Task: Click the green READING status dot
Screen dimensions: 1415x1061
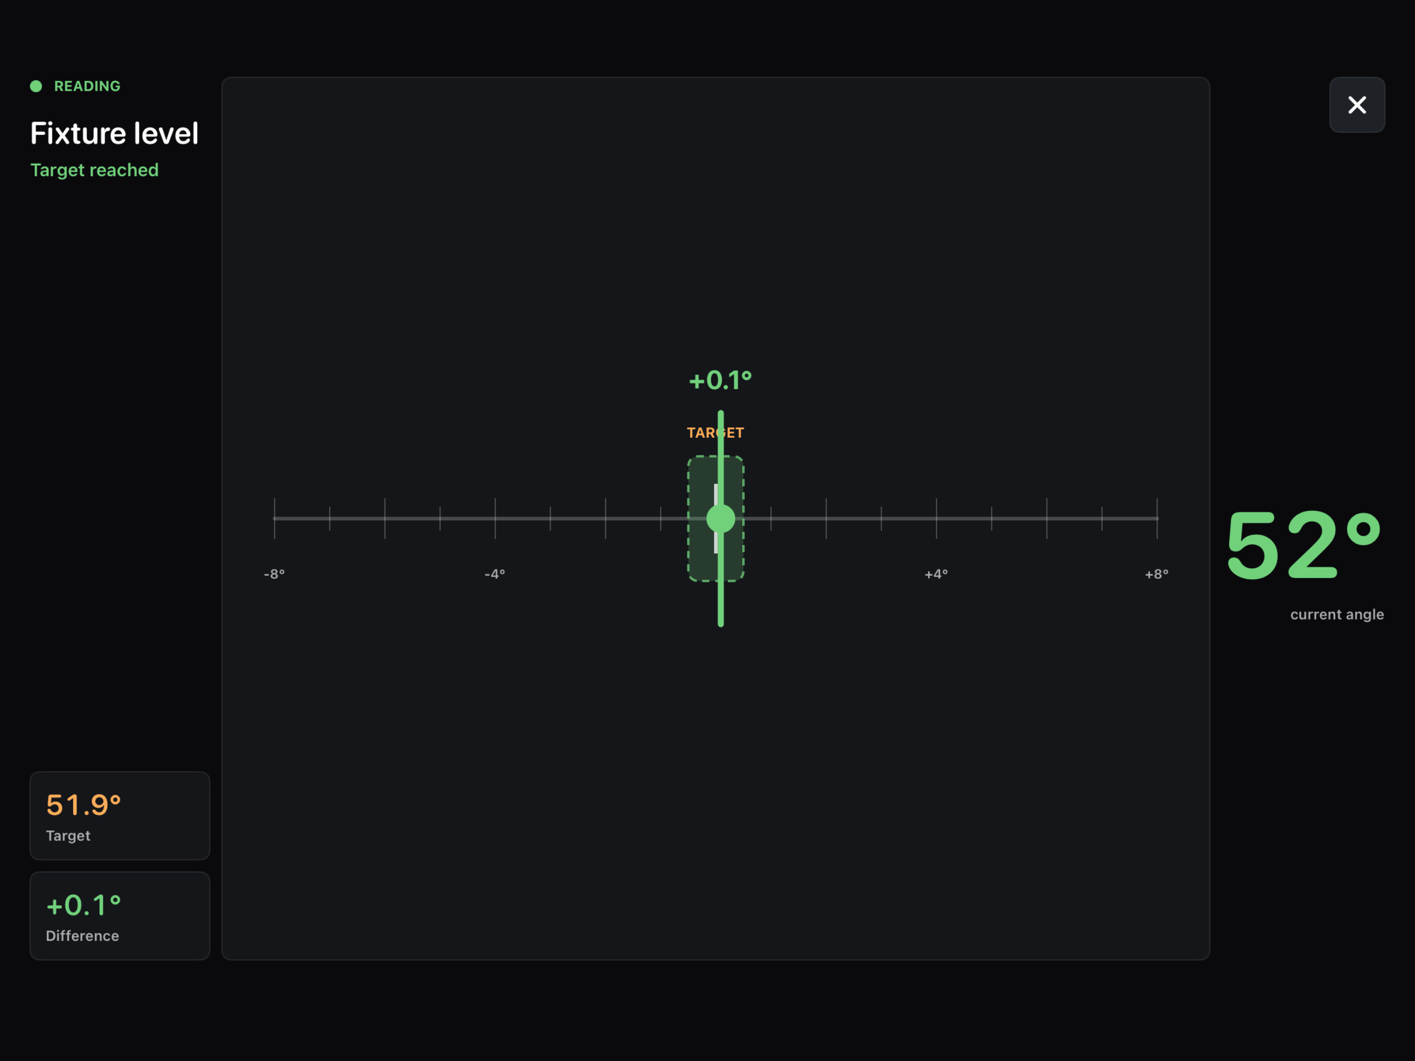Action: point(36,86)
